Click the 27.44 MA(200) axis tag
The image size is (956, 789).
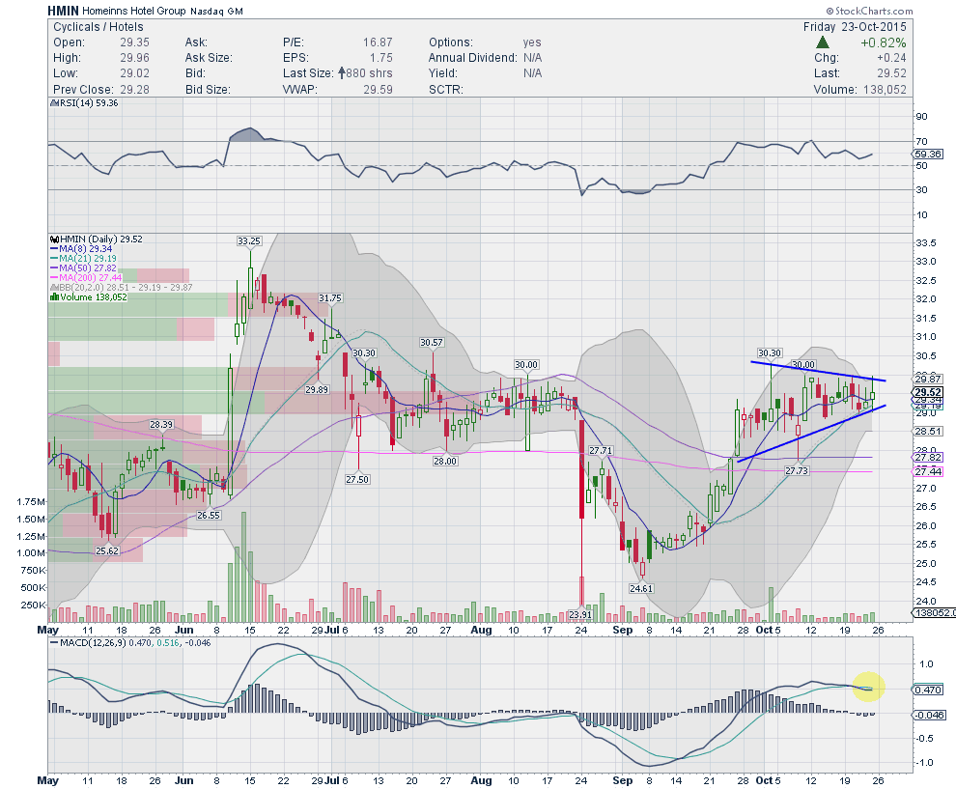928,471
